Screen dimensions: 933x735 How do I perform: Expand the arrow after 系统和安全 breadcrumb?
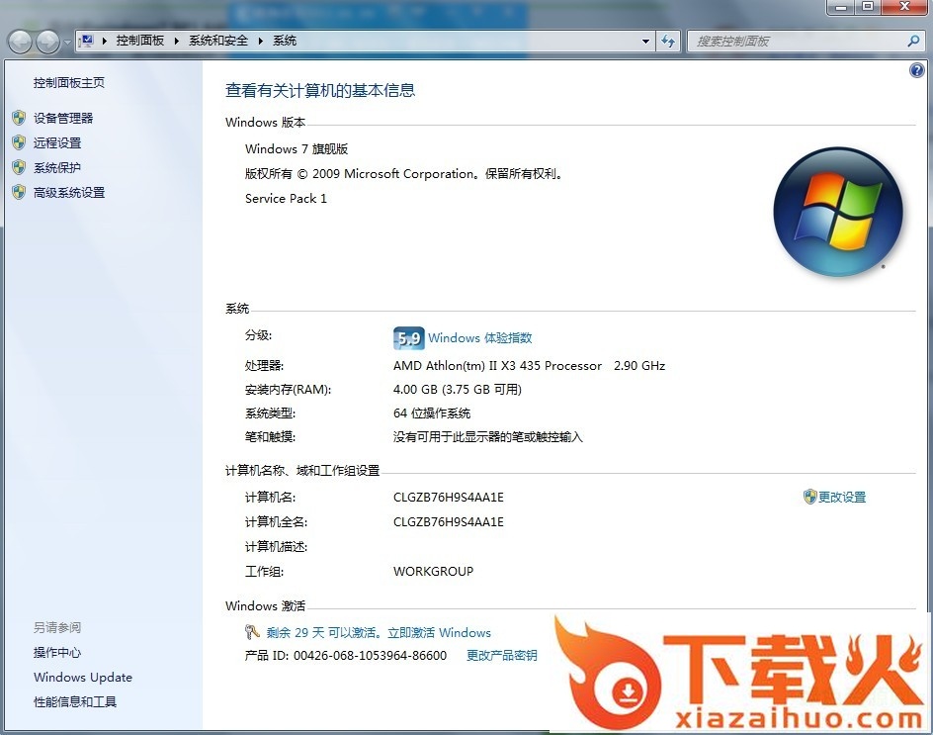pyautogui.click(x=261, y=41)
